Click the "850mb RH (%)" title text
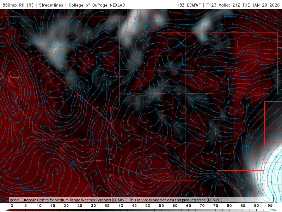This screenshot has width=282, height=212. tap(18, 5)
